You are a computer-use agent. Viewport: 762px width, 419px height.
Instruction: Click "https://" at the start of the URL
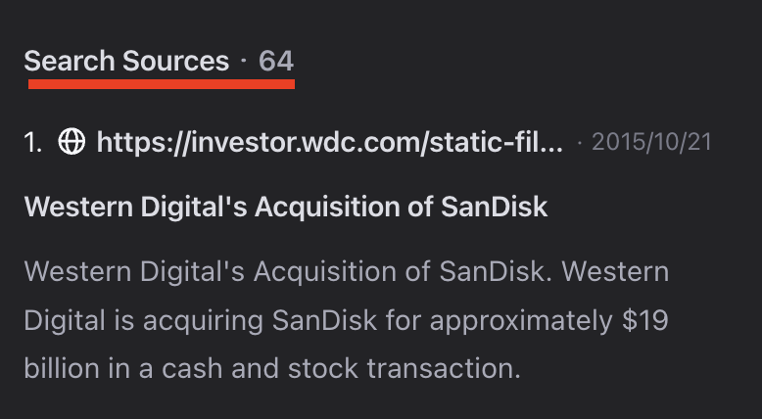(x=137, y=143)
